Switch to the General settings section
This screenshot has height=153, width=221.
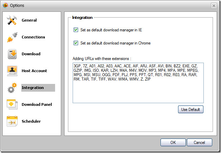[29, 20]
